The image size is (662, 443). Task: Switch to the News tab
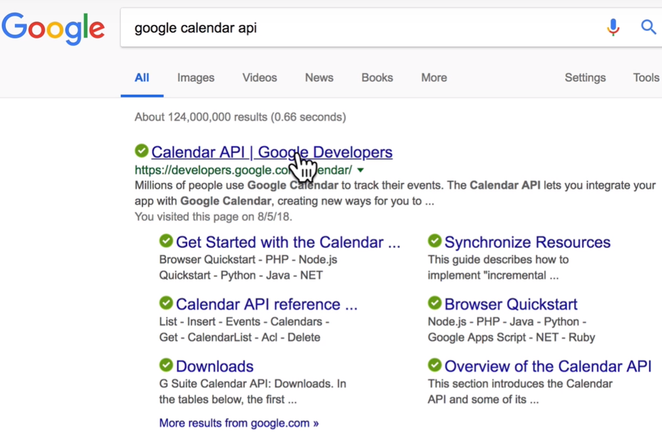click(319, 77)
